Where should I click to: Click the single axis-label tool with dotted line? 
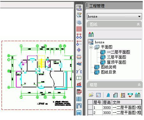coord(79,43)
